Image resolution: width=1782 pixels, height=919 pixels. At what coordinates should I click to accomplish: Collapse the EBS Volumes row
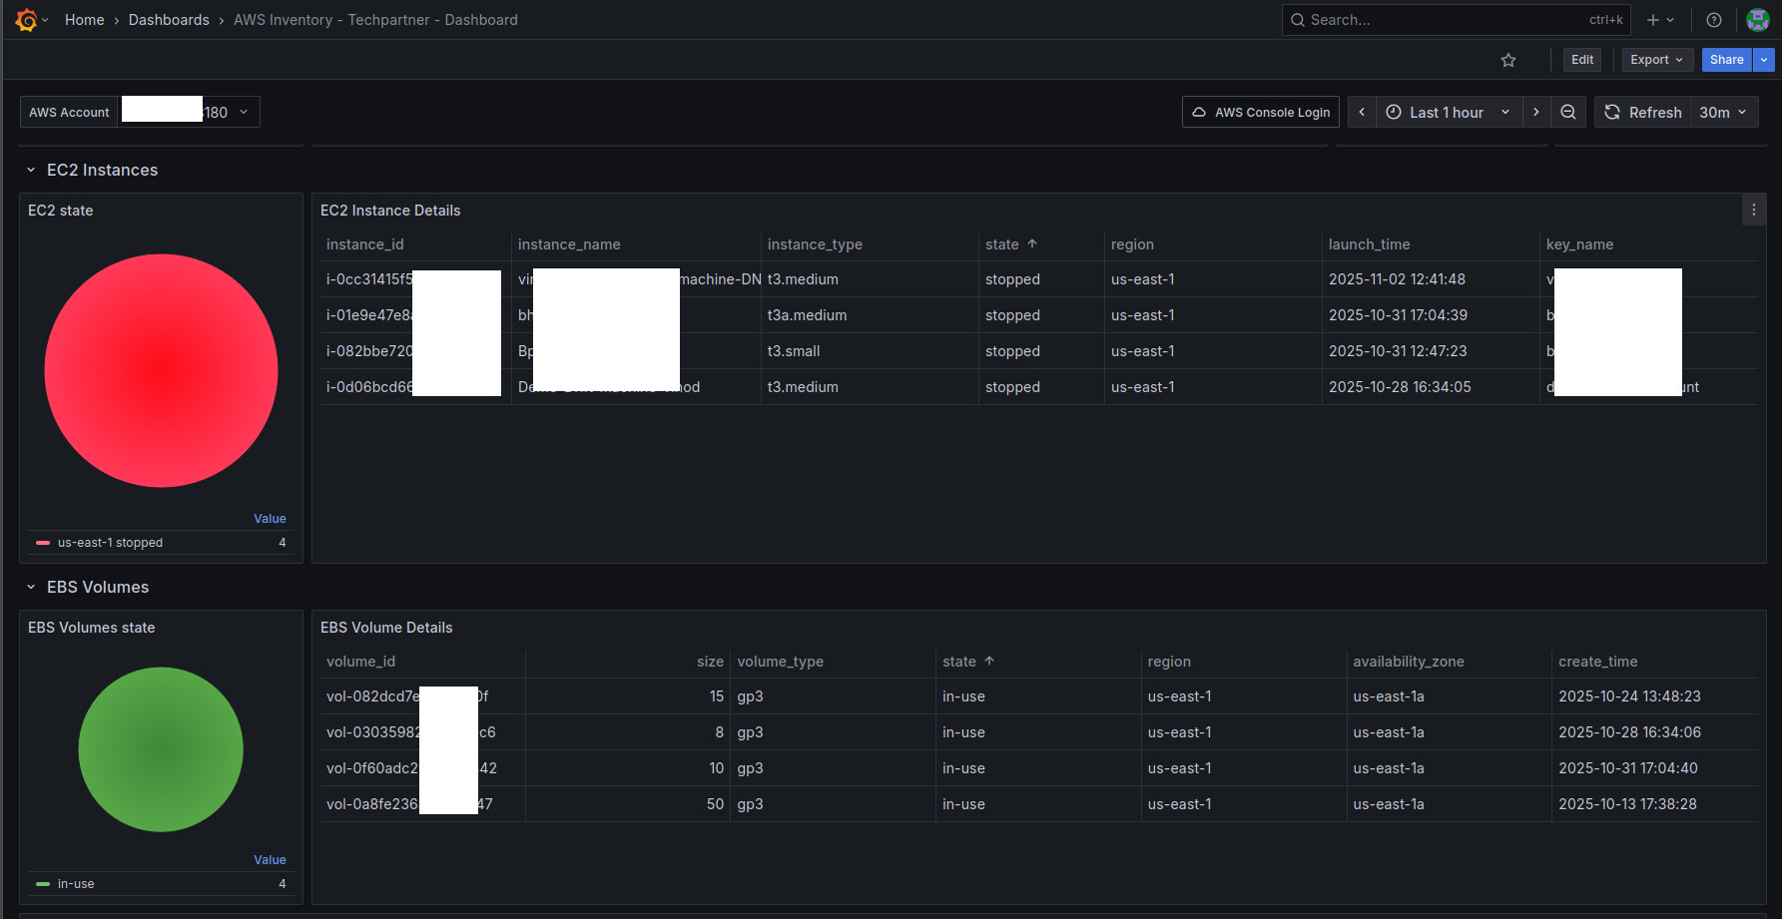(88, 587)
